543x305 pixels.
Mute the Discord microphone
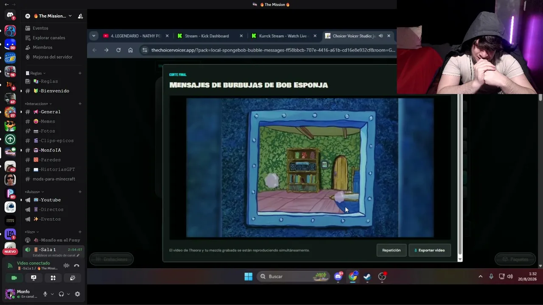[45, 294]
